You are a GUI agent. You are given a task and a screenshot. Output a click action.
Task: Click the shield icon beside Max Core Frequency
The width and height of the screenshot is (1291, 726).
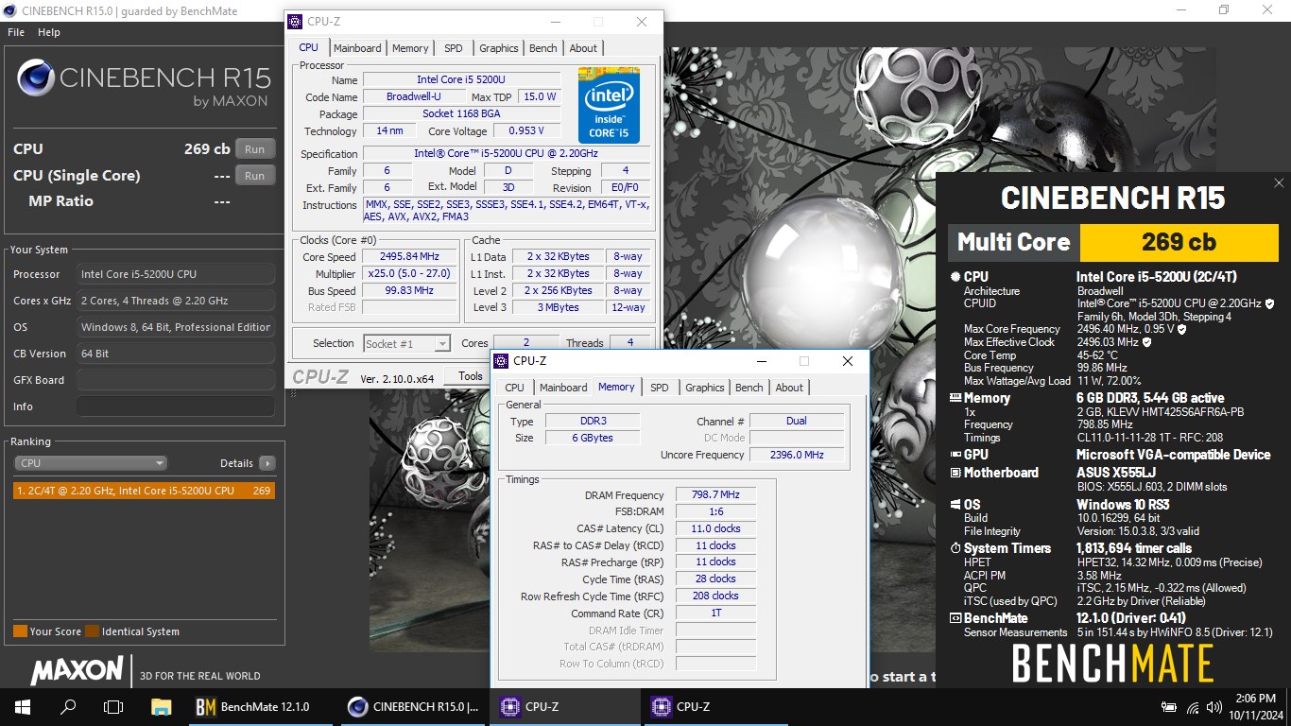(x=1181, y=329)
